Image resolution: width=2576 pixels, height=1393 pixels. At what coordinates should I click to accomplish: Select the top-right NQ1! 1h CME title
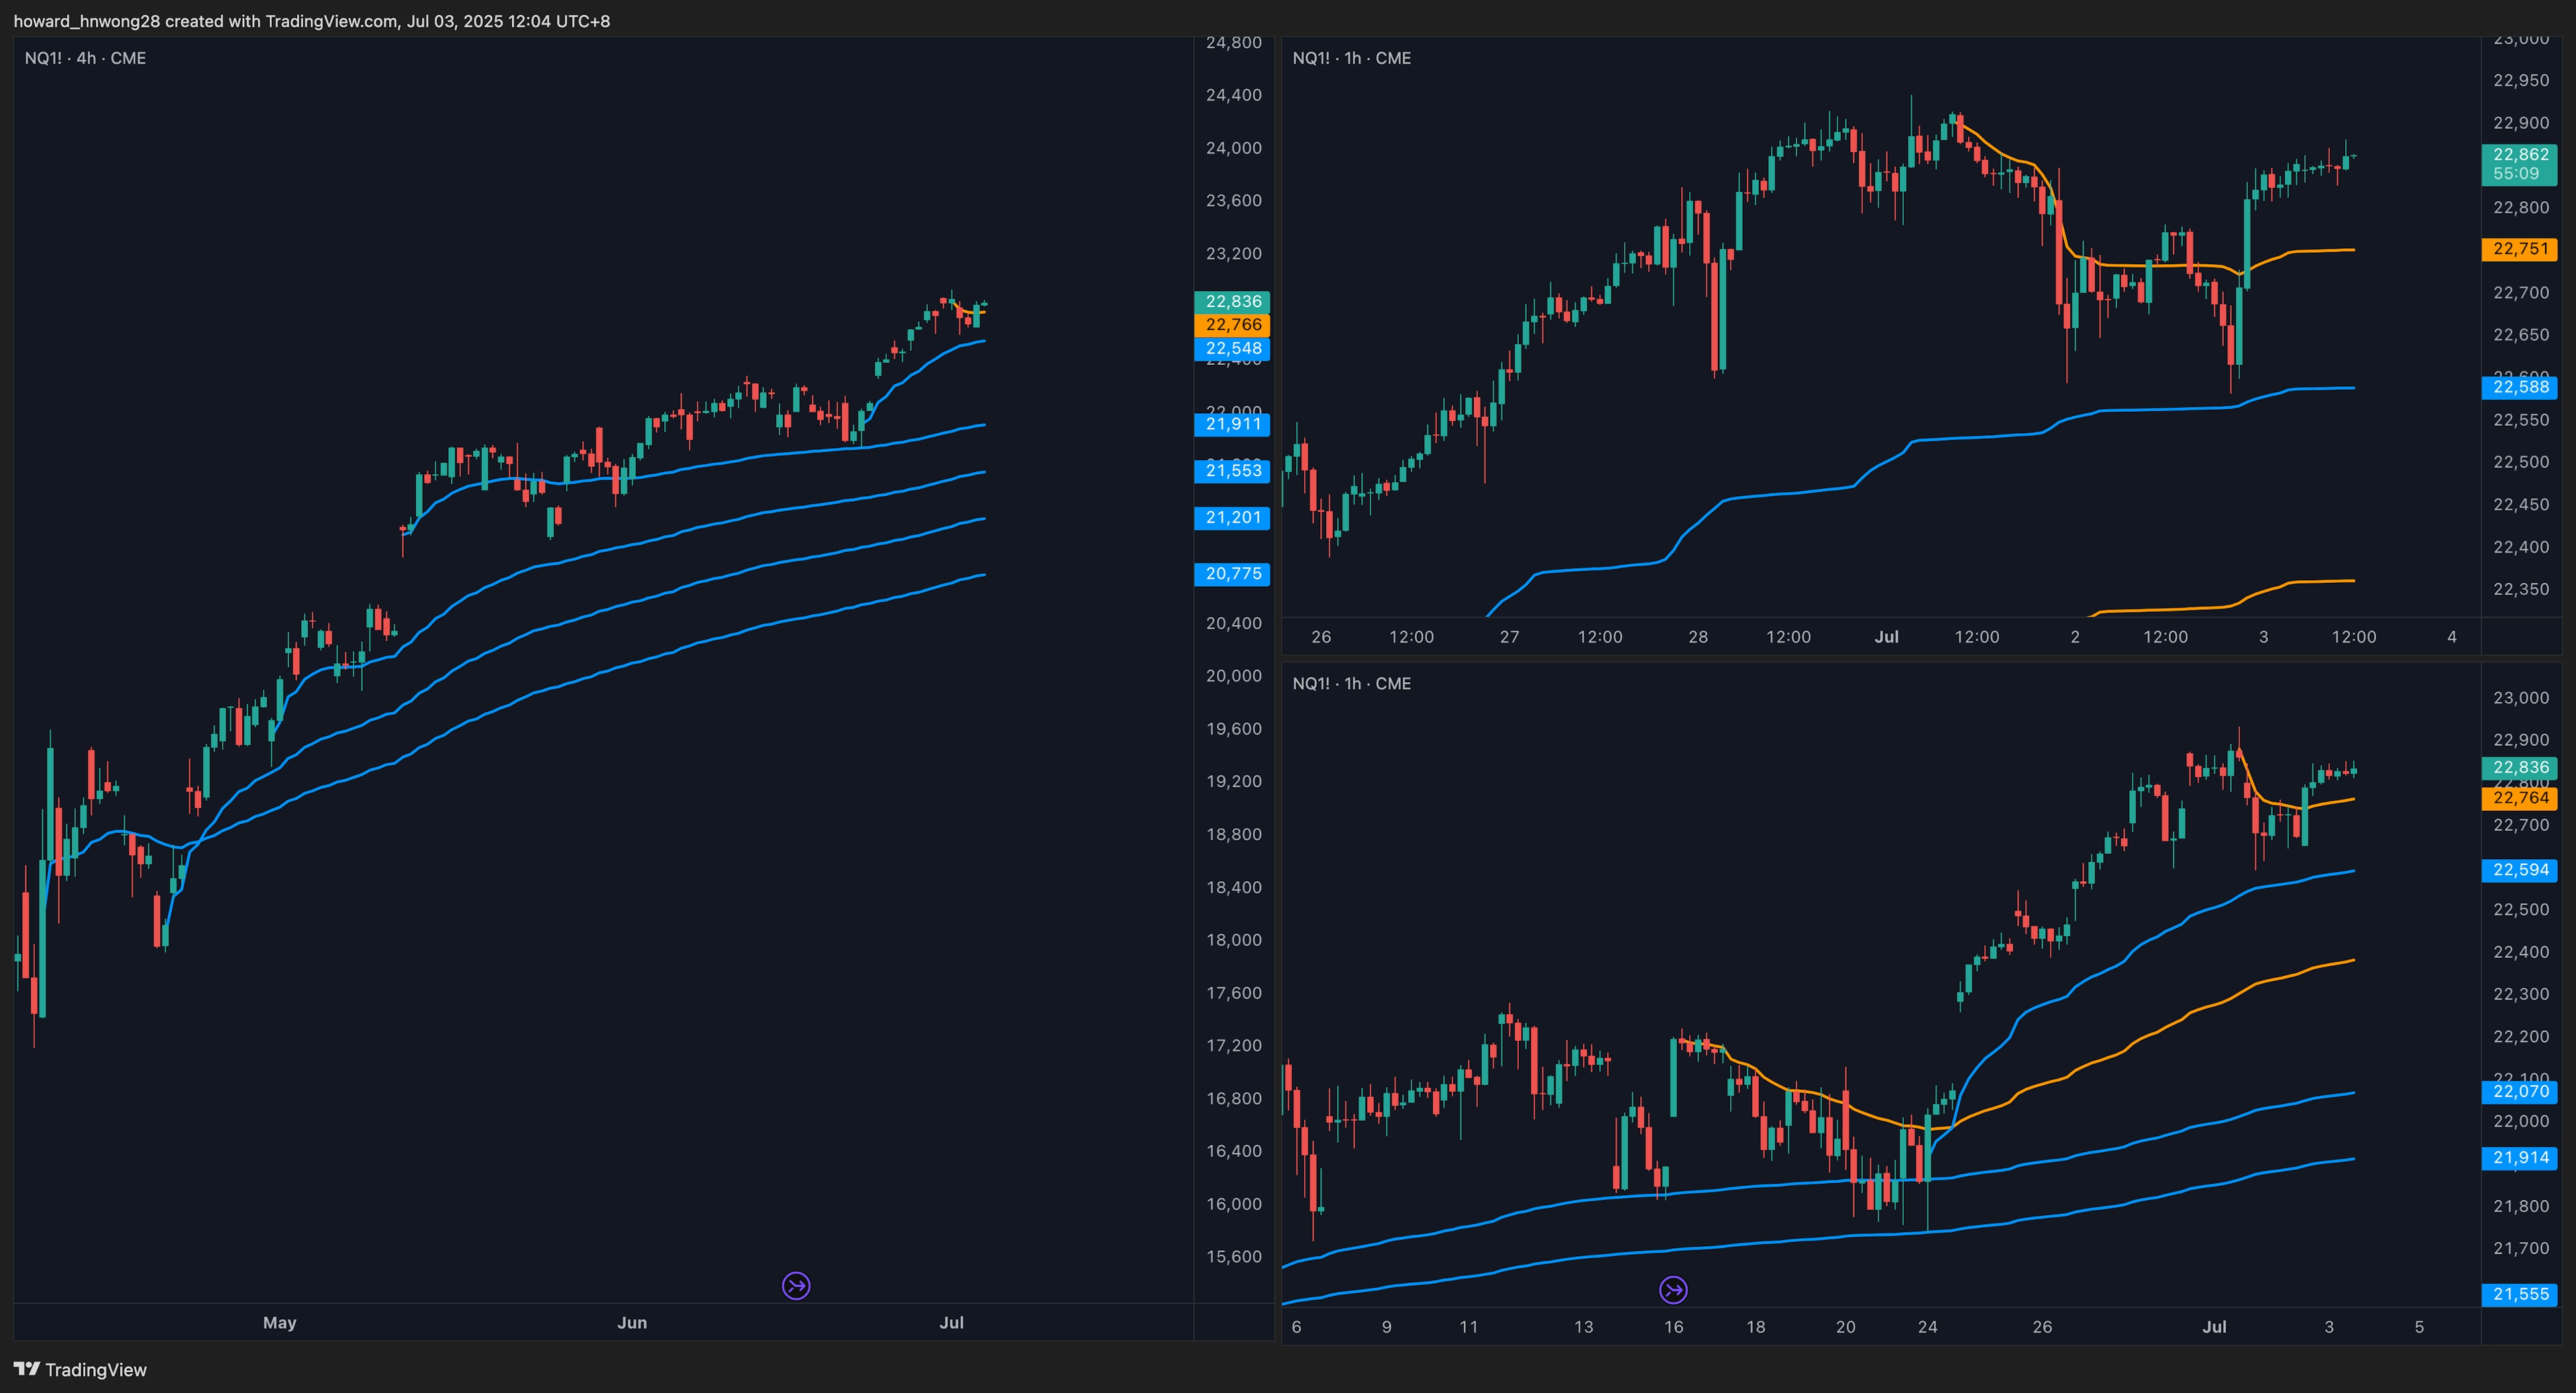pos(1351,58)
